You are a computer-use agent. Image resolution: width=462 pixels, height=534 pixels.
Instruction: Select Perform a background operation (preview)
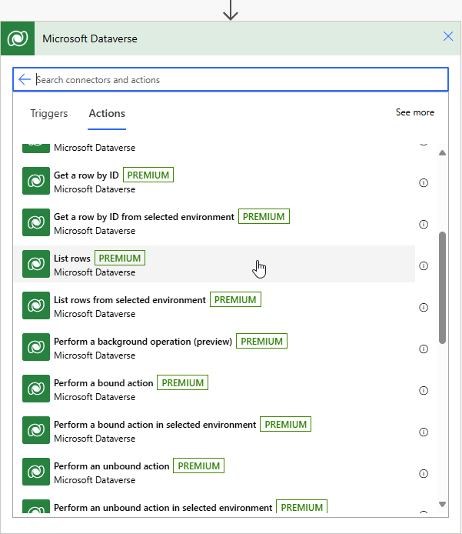click(x=214, y=349)
